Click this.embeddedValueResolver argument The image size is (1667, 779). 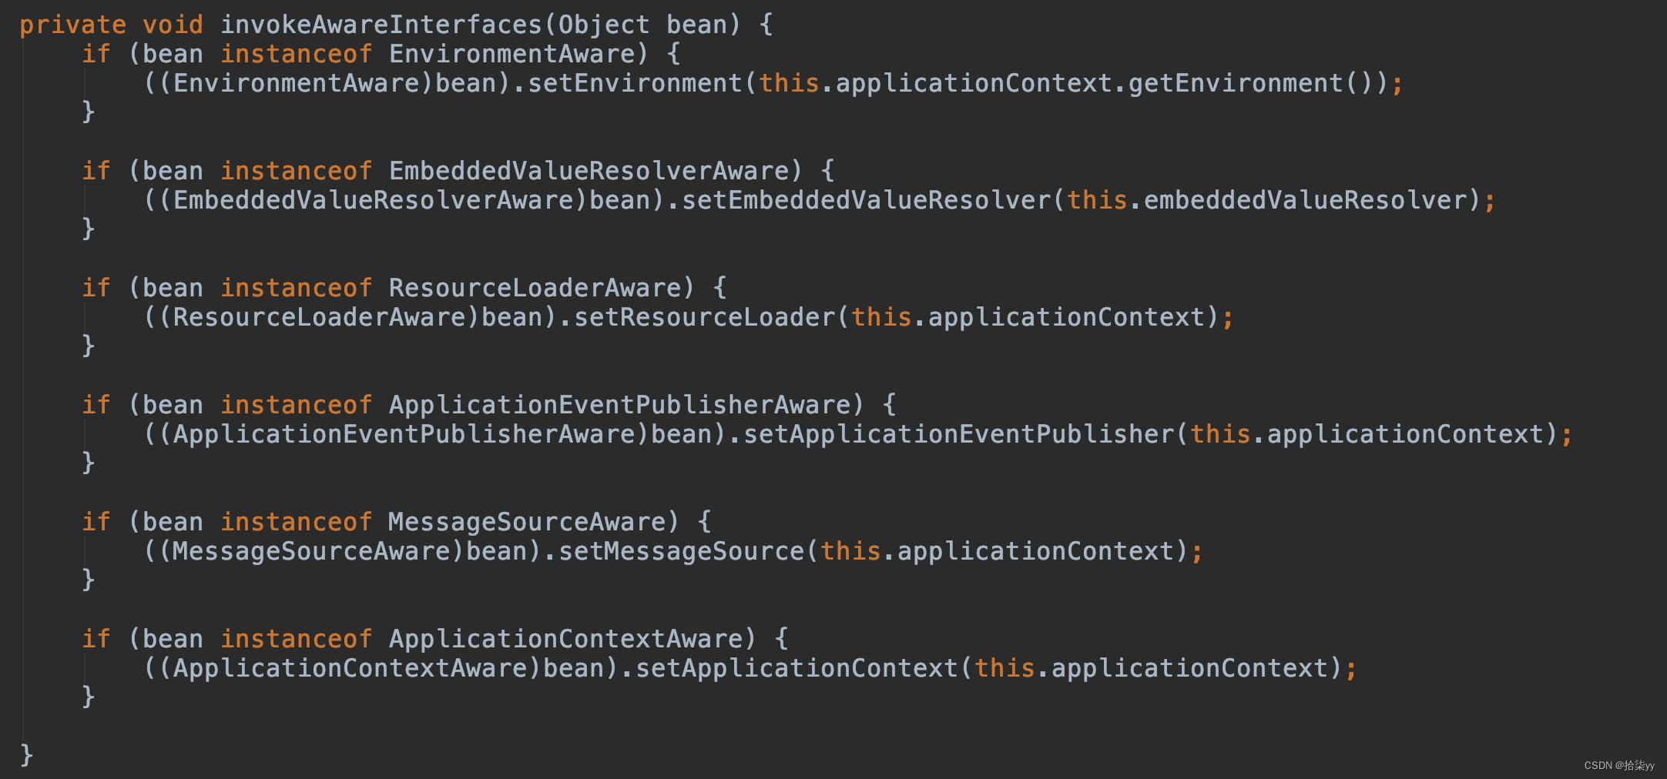pyautogui.click(x=1267, y=200)
